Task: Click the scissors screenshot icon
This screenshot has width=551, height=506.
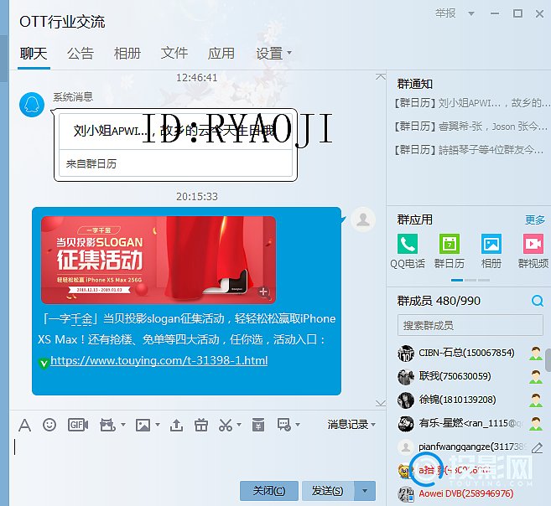Action: pyautogui.click(x=226, y=425)
